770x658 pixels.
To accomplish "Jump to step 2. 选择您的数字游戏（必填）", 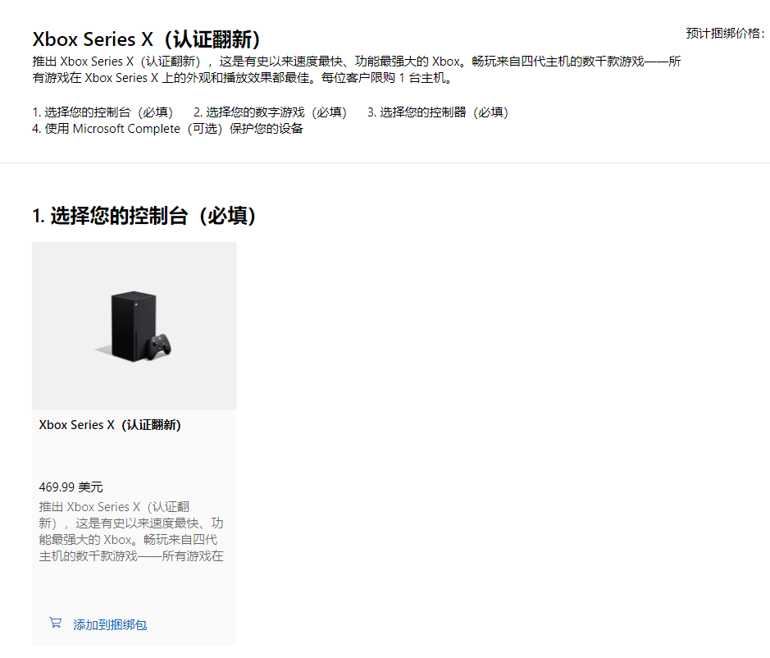I will point(270,112).
